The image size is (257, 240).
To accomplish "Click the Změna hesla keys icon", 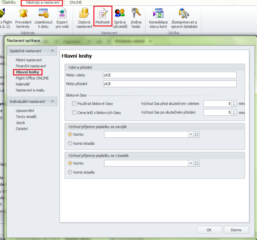I will pos(136,14).
